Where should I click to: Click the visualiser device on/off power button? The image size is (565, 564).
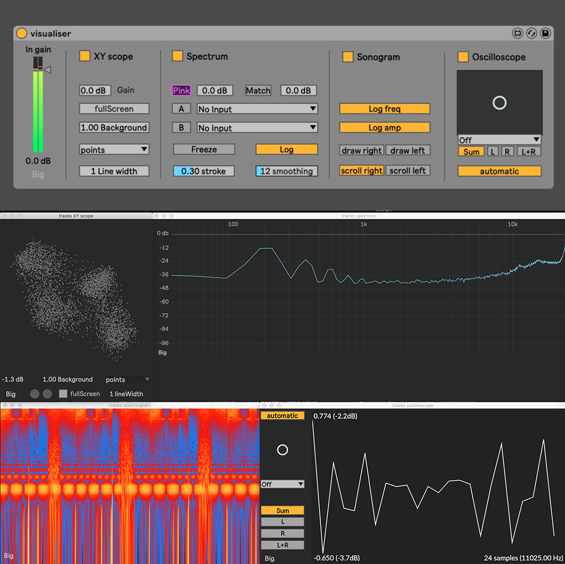click(22, 34)
